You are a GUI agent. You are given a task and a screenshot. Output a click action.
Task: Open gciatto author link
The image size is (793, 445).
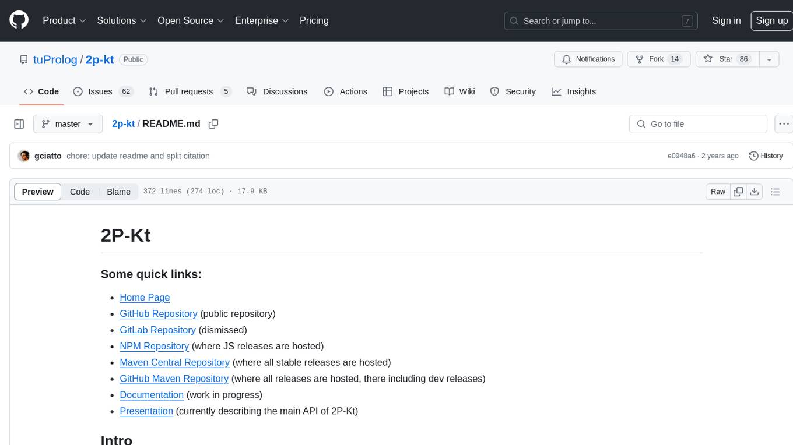48,156
